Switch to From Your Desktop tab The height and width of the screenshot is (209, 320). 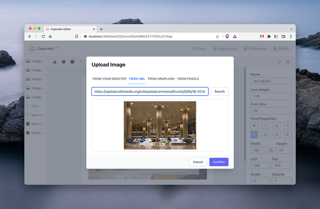109,79
